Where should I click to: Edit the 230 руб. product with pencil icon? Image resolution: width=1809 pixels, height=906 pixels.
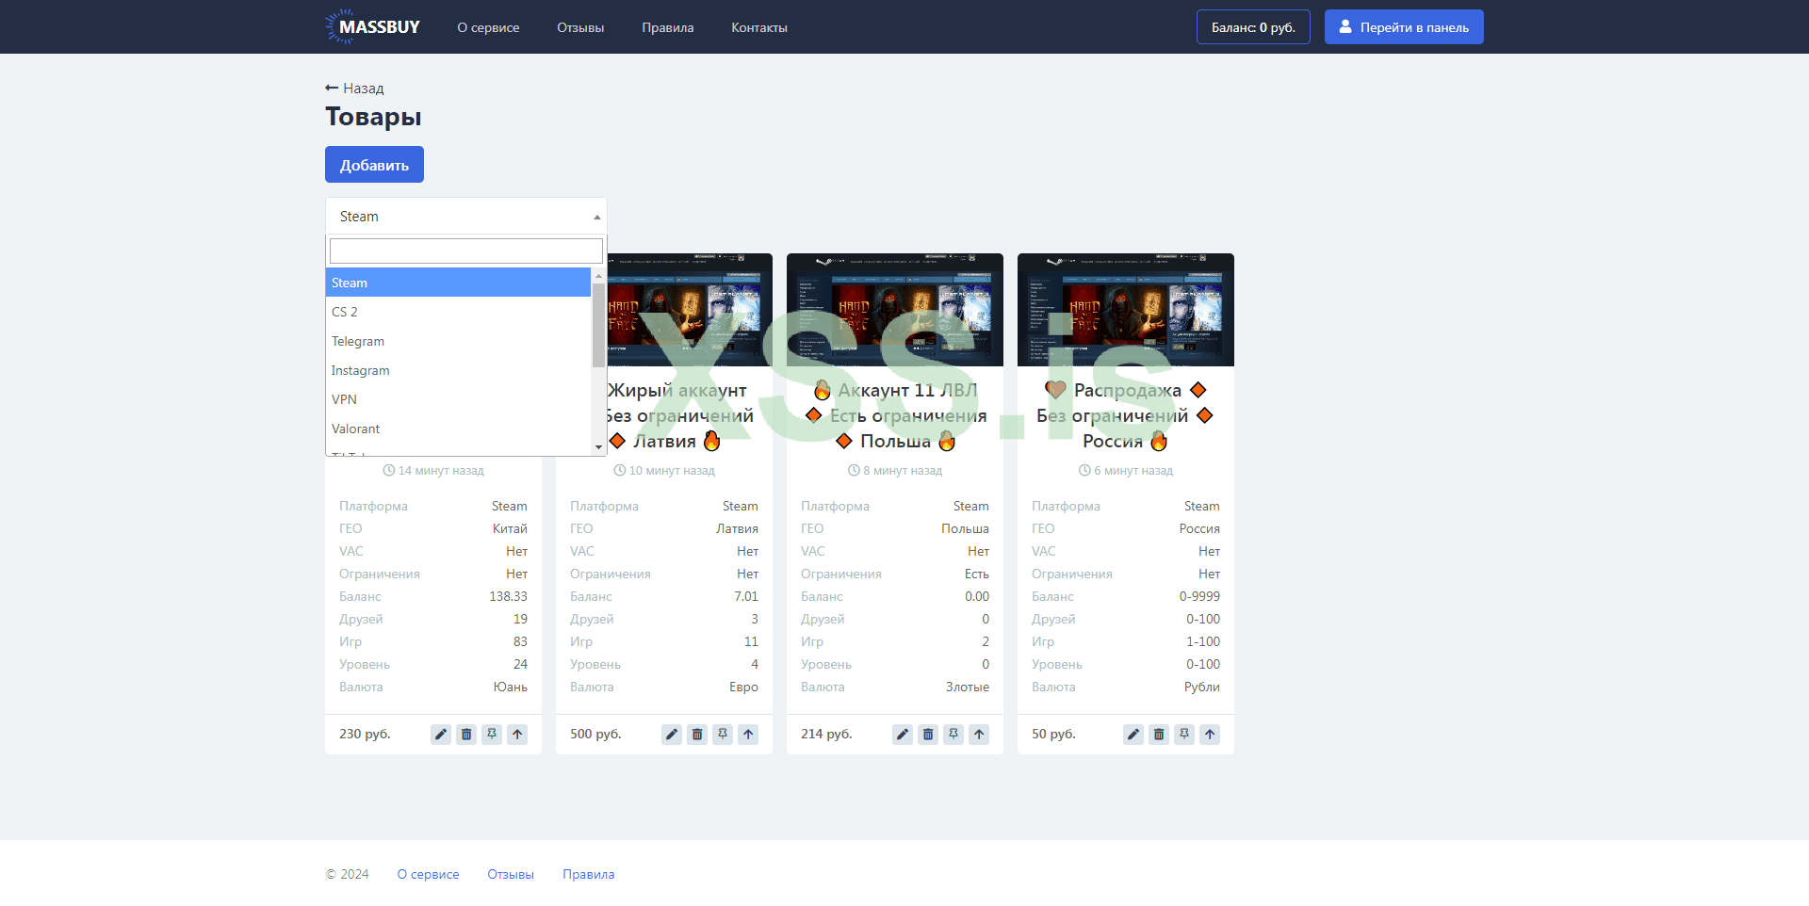(441, 735)
